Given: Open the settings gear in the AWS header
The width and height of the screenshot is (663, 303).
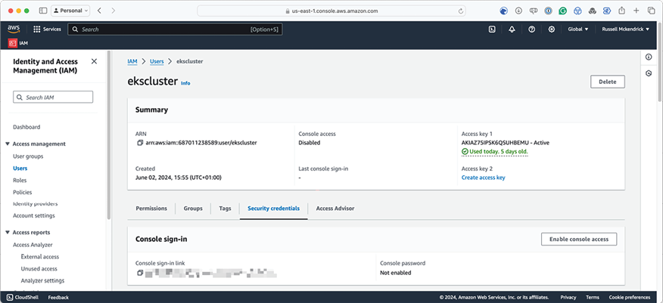Looking at the screenshot, I should click(552, 29).
